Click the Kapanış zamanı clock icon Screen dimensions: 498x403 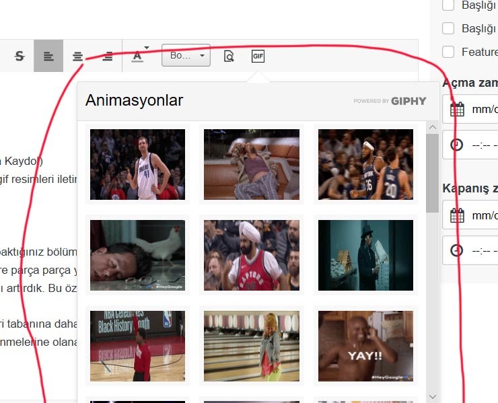point(457,250)
